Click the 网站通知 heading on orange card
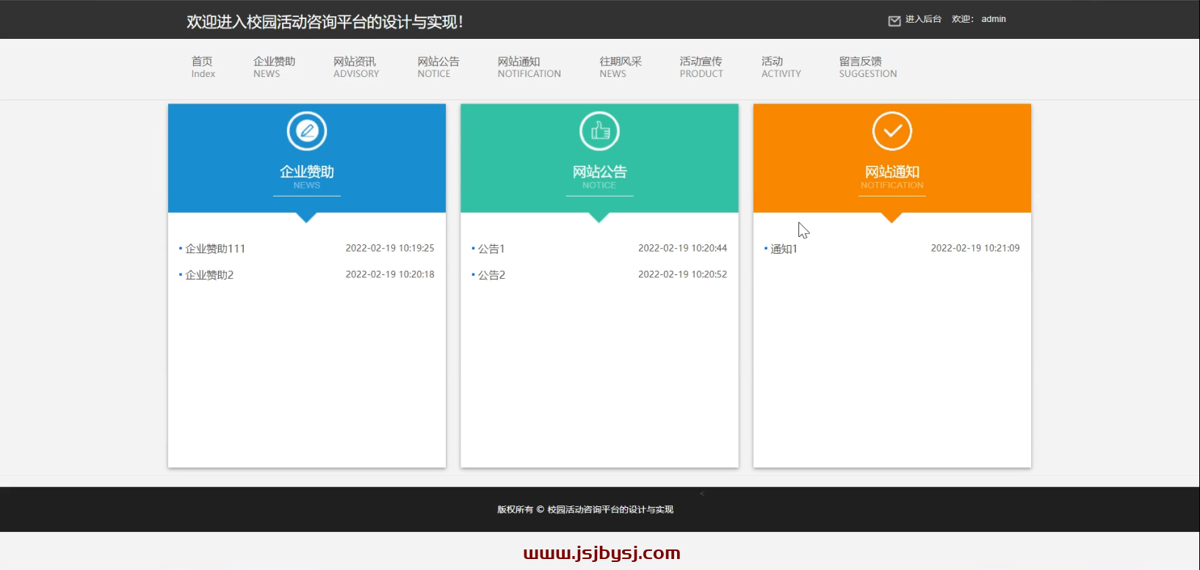This screenshot has height=570, width=1200. click(x=892, y=172)
